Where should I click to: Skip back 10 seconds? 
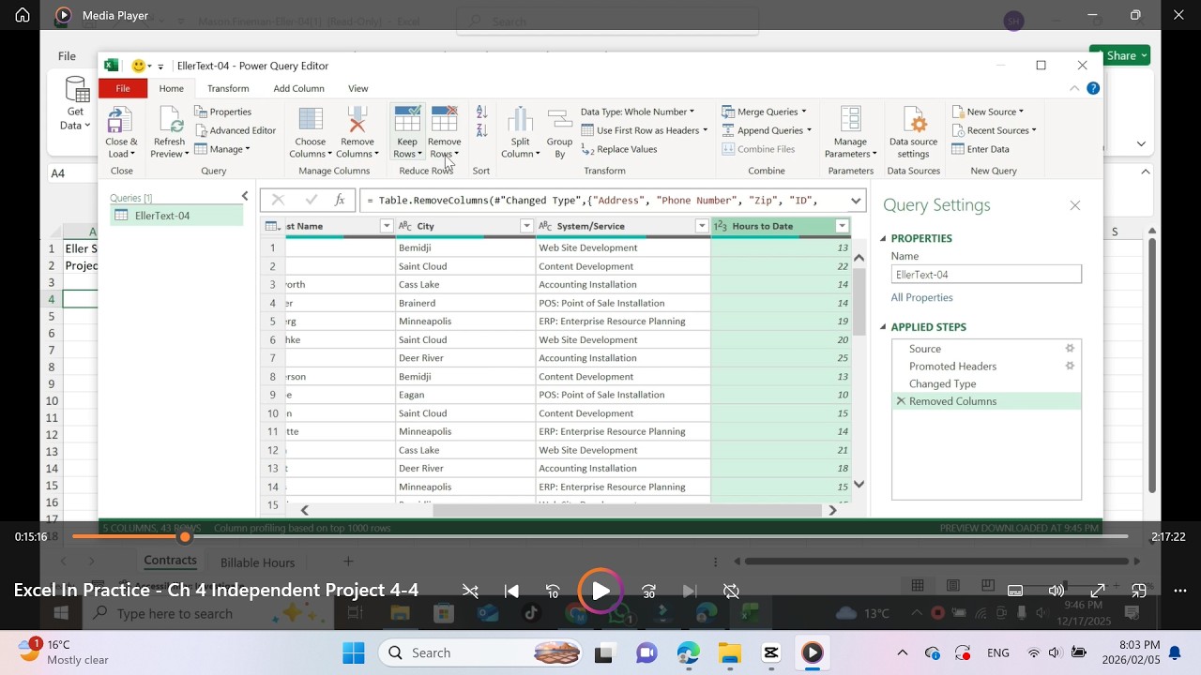pyautogui.click(x=553, y=592)
